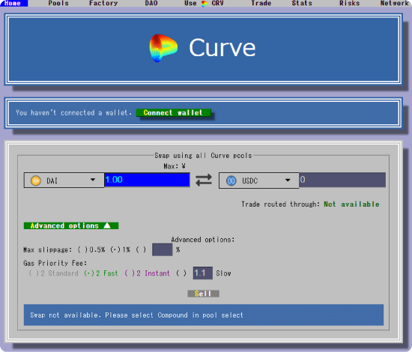The width and height of the screenshot is (412, 352).
Task: Click the DAI amount input field
Action: (x=147, y=180)
